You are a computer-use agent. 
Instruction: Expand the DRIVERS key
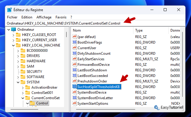(x=18, y=56)
